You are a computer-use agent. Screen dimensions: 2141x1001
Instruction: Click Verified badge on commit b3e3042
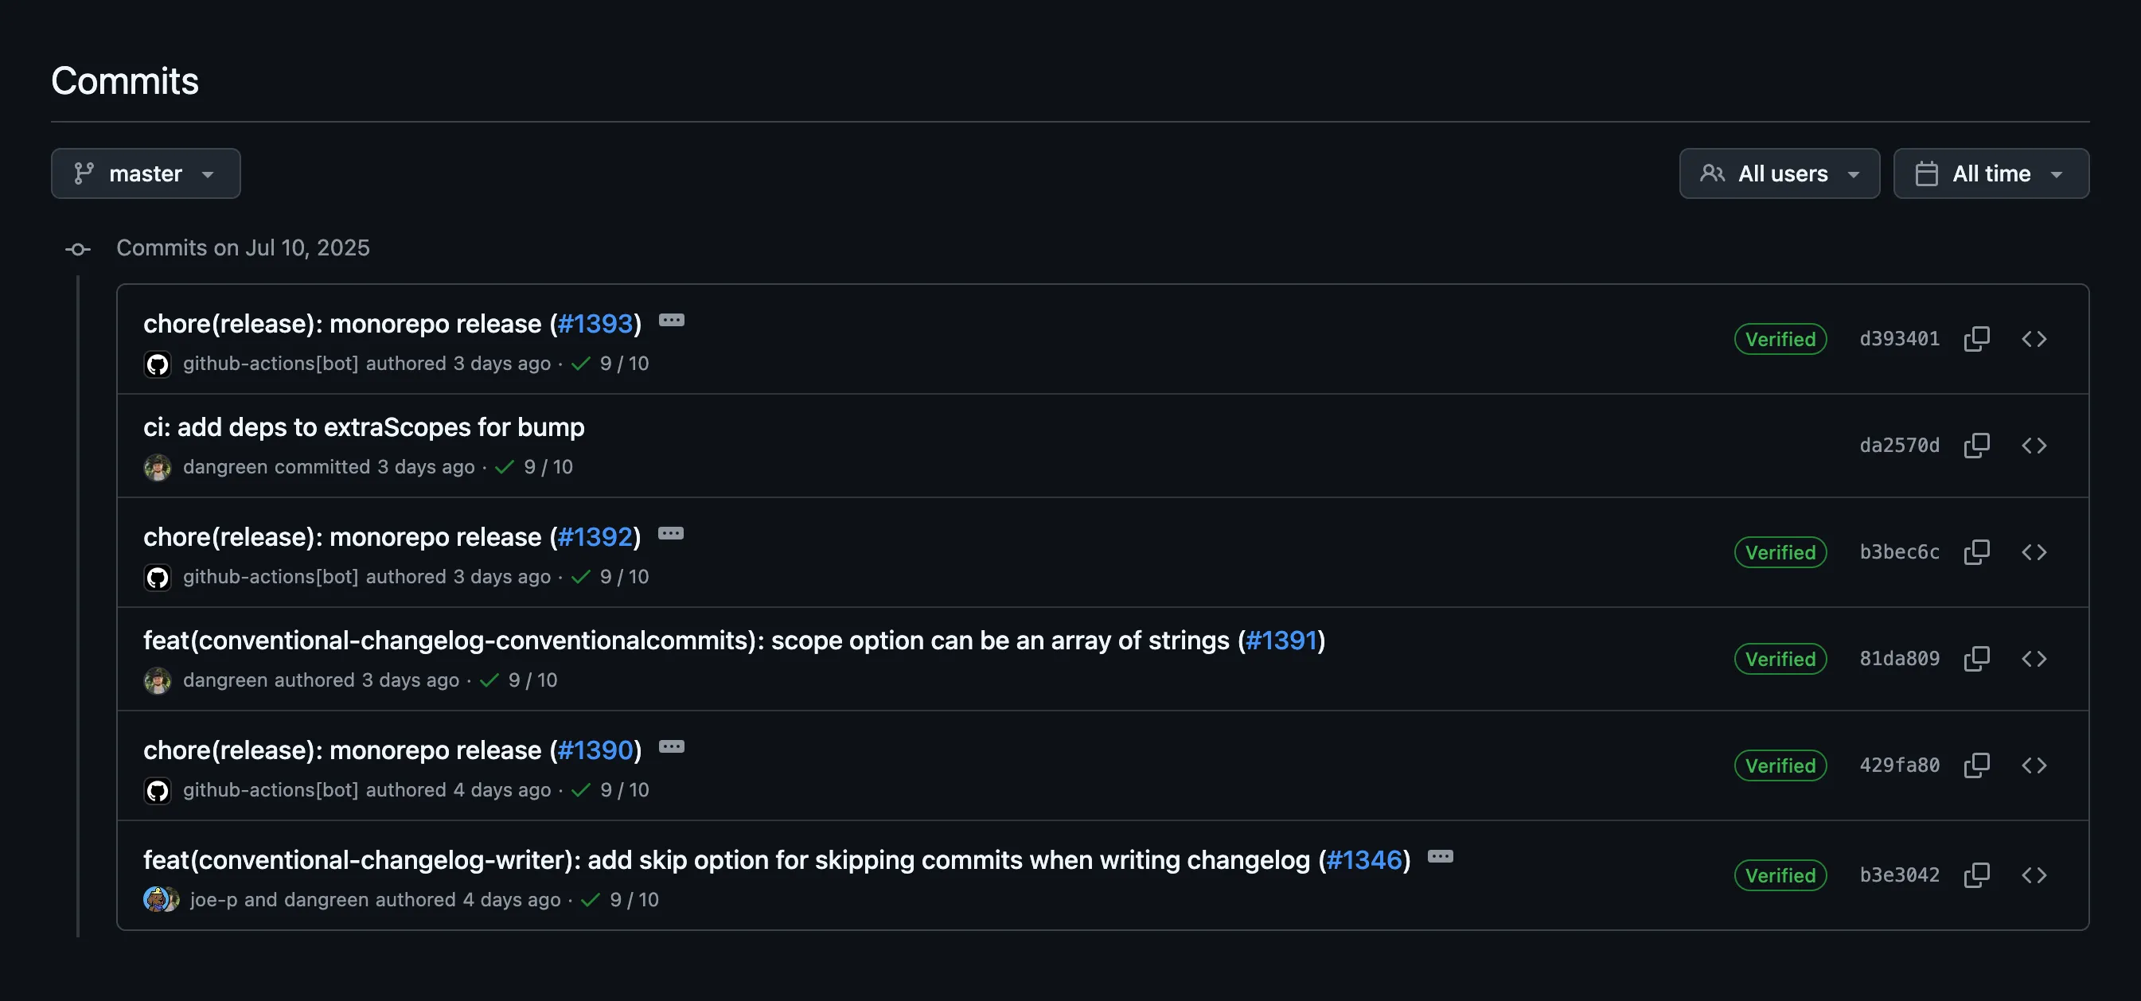(1780, 874)
